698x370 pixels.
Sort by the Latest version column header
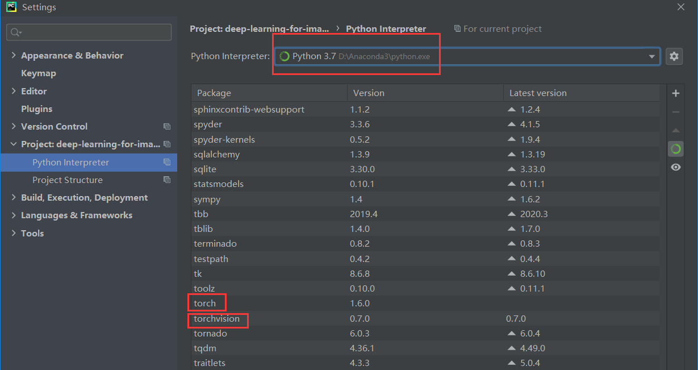[582, 93]
